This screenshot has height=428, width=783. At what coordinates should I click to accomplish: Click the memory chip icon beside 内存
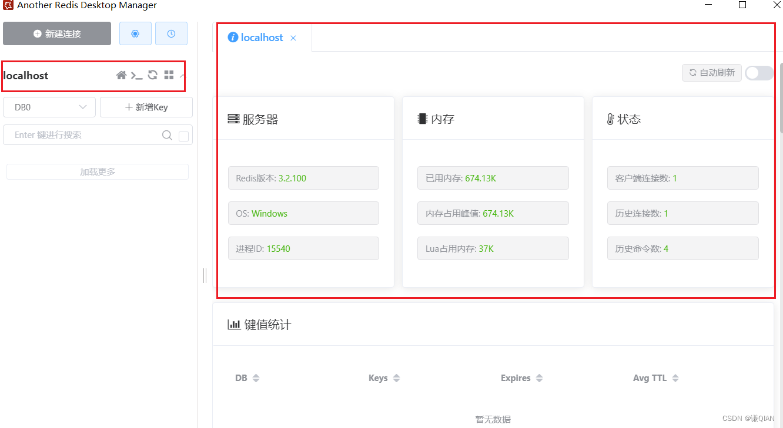(x=422, y=119)
